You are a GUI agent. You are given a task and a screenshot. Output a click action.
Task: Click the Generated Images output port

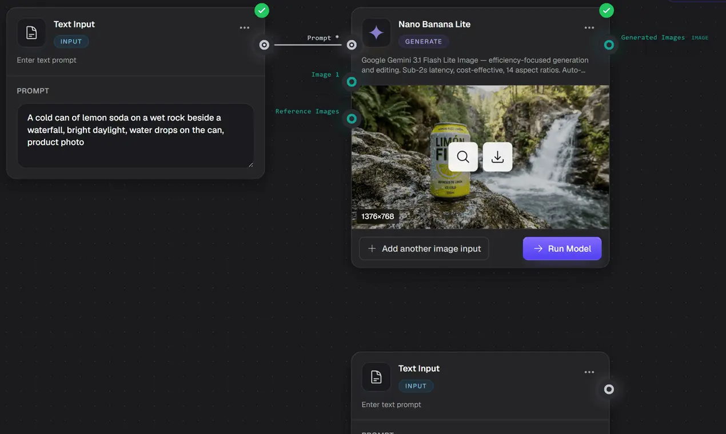pos(609,45)
